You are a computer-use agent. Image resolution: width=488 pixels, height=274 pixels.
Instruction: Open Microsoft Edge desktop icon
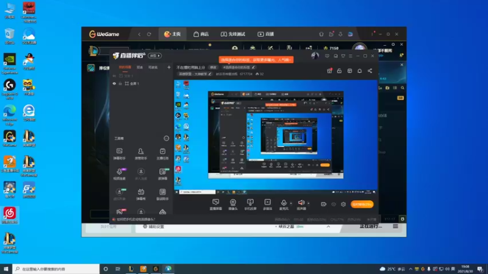pos(9,115)
